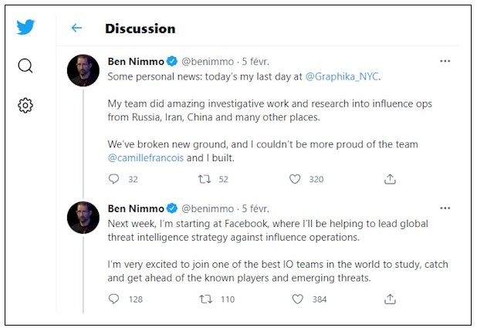Expand the first tweet's more options menu
The image size is (477, 331).
tap(445, 61)
